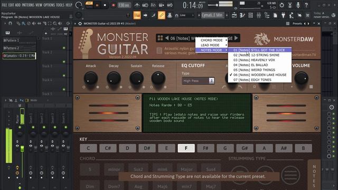
Task: Open the High Pass EQ type dropdown
Action: (198, 81)
